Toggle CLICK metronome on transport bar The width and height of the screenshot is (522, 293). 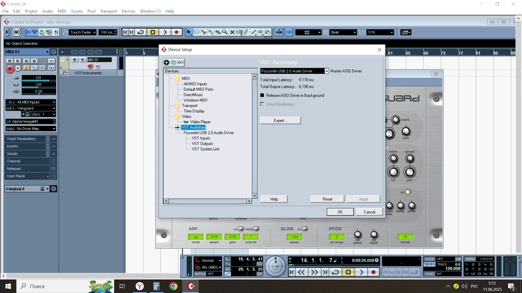click(x=430, y=259)
